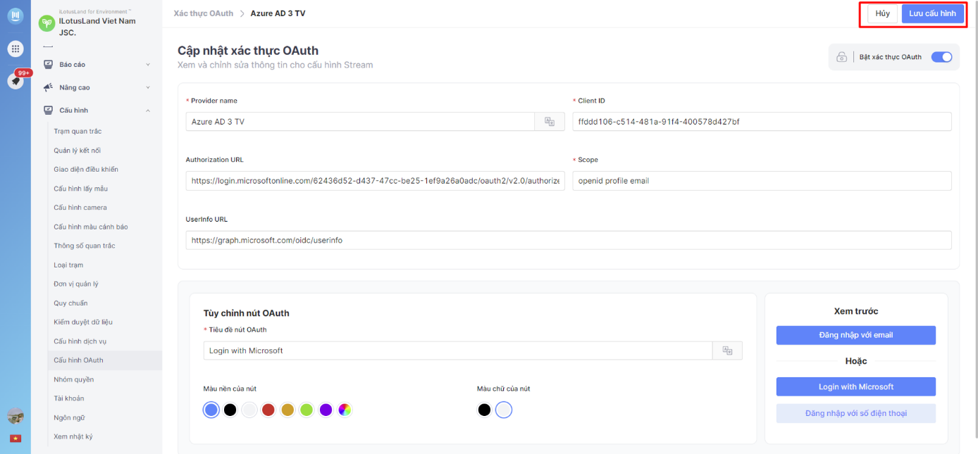Image resolution: width=978 pixels, height=454 pixels.
Task: Click Azure AD 3 TV breadcrumb text
Action: [x=278, y=13]
